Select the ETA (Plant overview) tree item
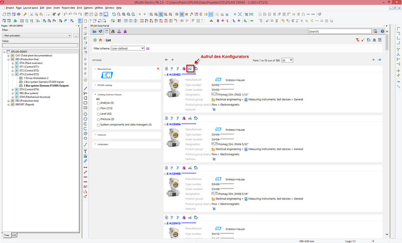Screen dimensions: 402x243 (31, 63)
